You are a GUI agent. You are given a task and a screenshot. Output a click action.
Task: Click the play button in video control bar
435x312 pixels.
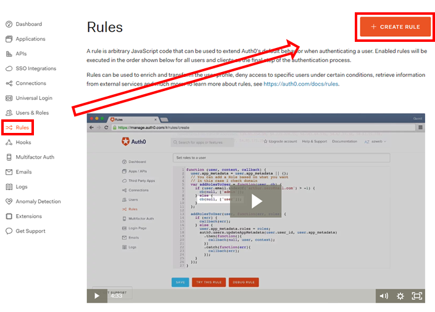97,296
